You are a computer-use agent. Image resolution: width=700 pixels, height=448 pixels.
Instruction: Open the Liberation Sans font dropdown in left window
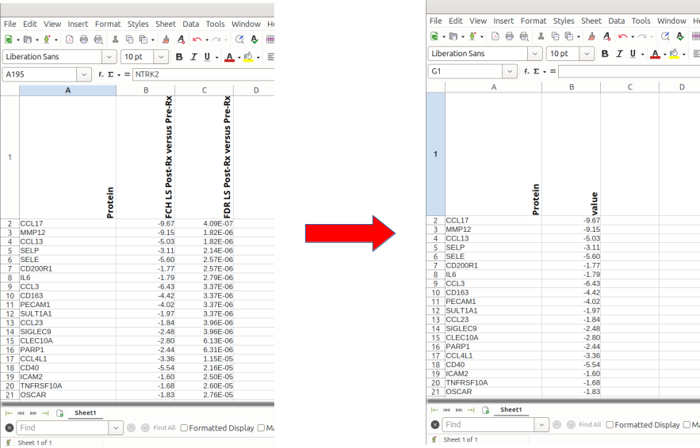[x=109, y=57]
